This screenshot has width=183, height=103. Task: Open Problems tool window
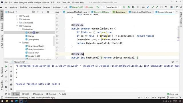pyautogui.click(x=38, y=94)
